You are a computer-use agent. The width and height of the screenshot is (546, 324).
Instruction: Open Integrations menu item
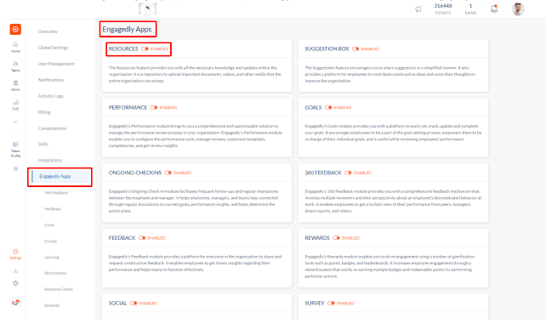50,161
